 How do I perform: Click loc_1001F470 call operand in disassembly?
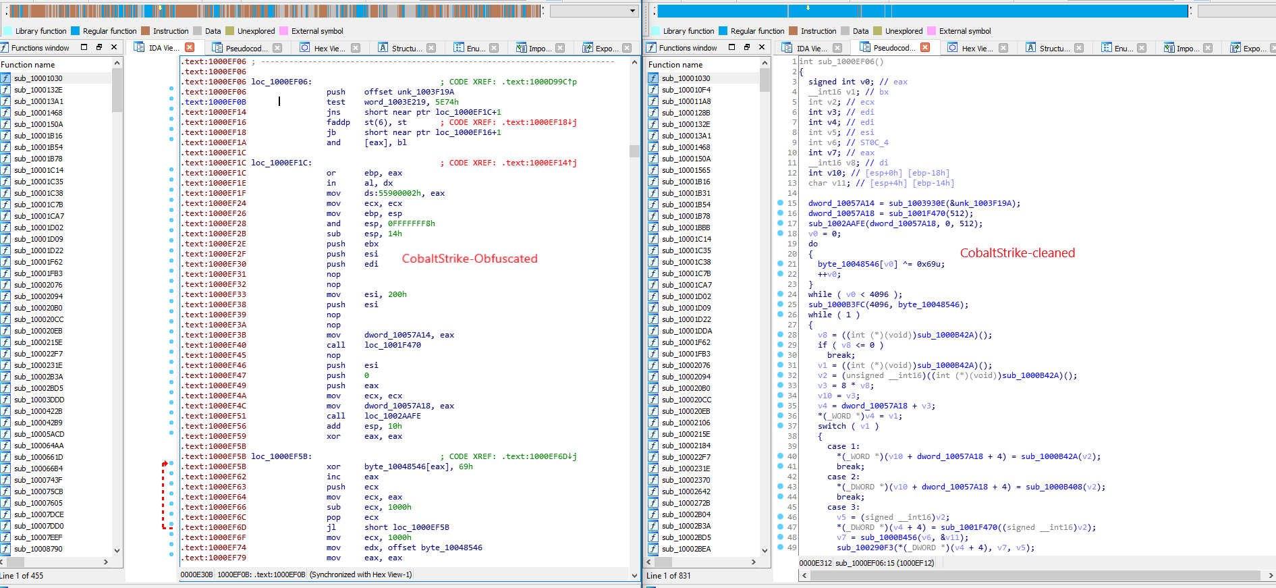point(393,345)
